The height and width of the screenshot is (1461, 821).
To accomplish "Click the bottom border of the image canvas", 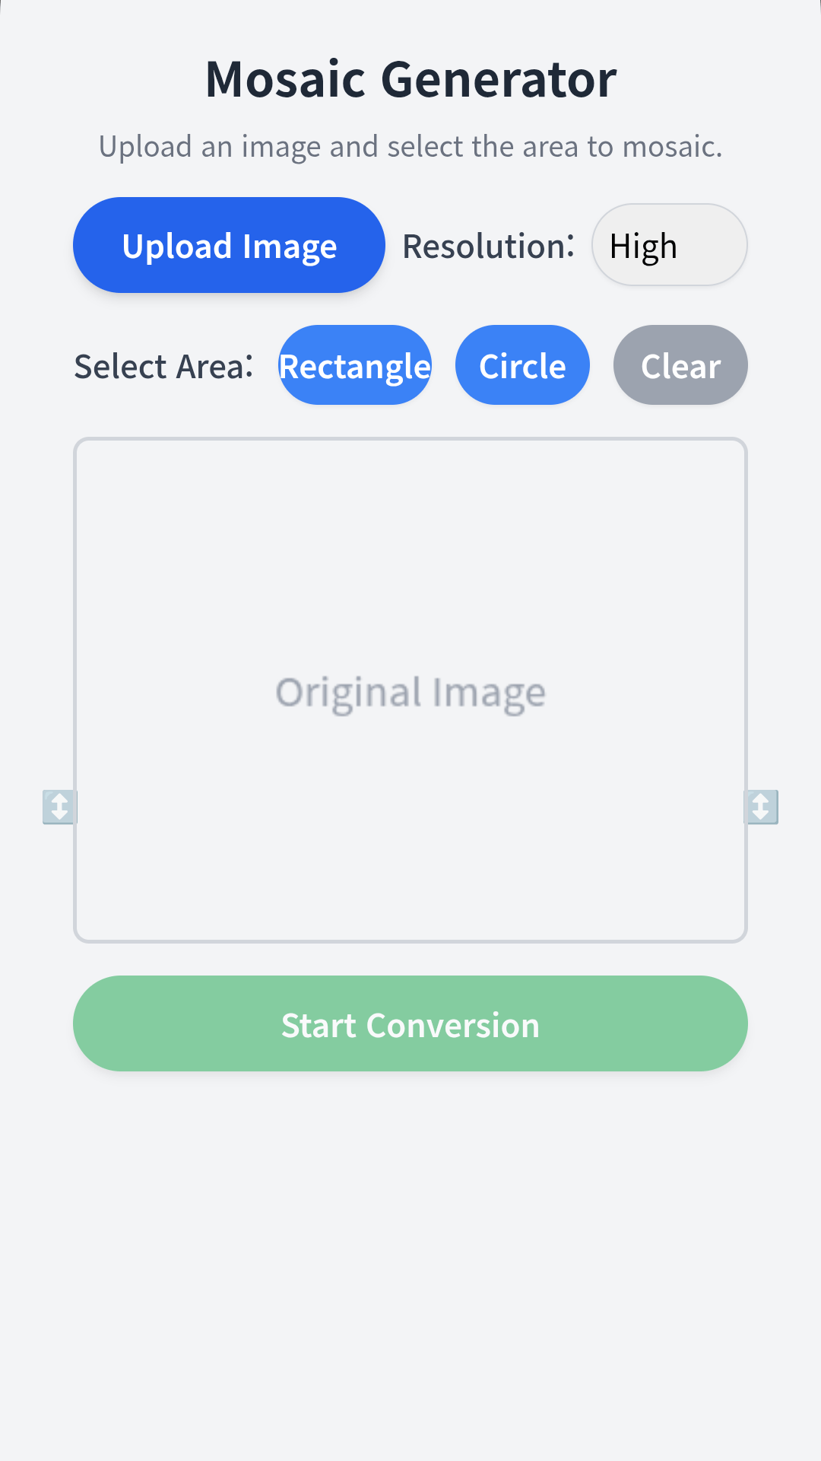I will click(410, 941).
